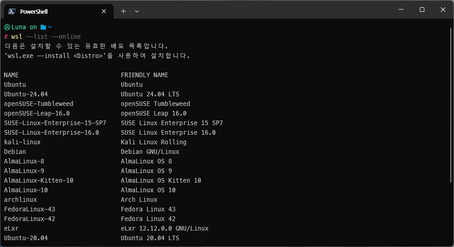This screenshot has height=247, width=454.
Task: Click 'openSUSE-Tumbleweed' in NAME column
Action: coord(38,104)
